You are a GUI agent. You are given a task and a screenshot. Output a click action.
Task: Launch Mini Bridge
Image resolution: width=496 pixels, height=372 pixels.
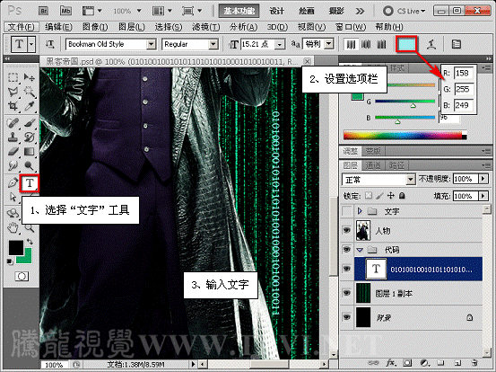(x=65, y=11)
